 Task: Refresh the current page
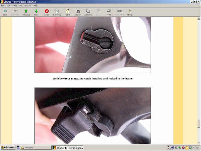click(57, 13)
